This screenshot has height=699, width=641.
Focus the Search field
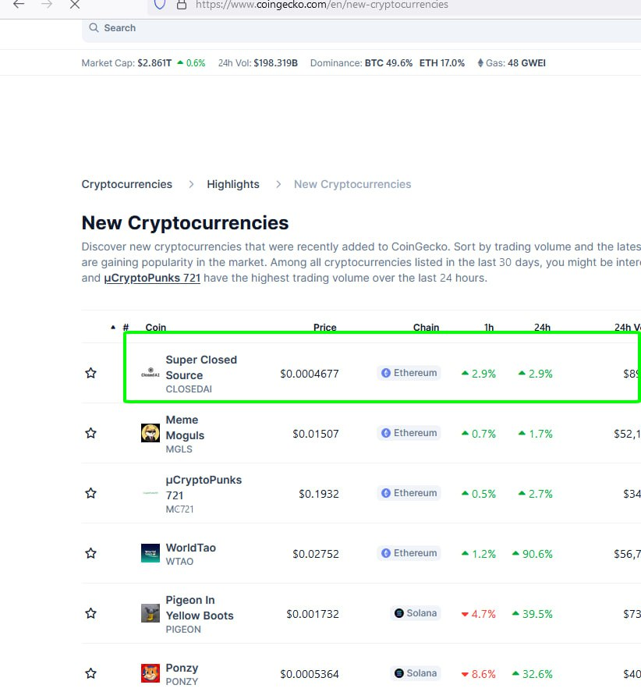(361, 28)
